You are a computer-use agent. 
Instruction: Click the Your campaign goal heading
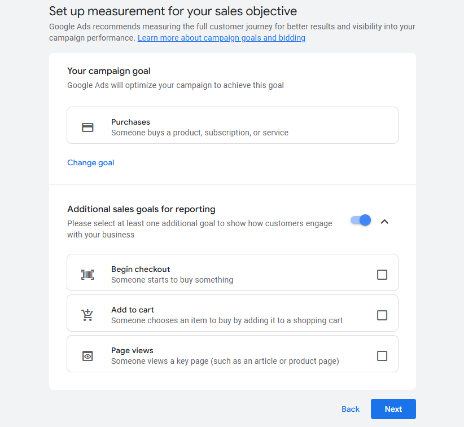[109, 71]
